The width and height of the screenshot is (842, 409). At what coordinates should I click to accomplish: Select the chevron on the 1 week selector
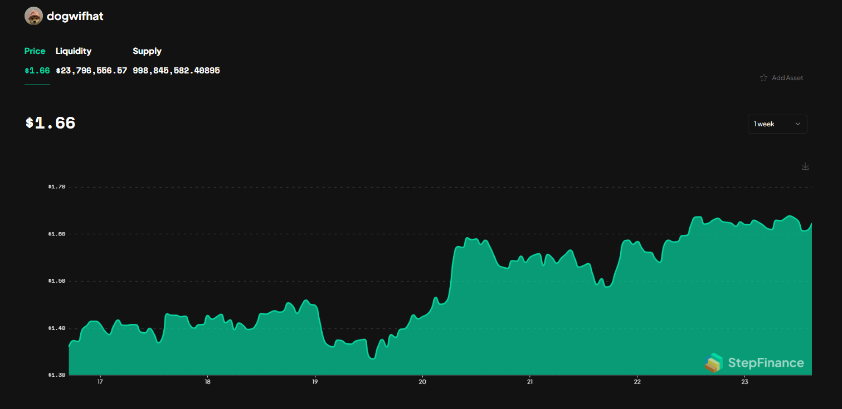tap(798, 124)
